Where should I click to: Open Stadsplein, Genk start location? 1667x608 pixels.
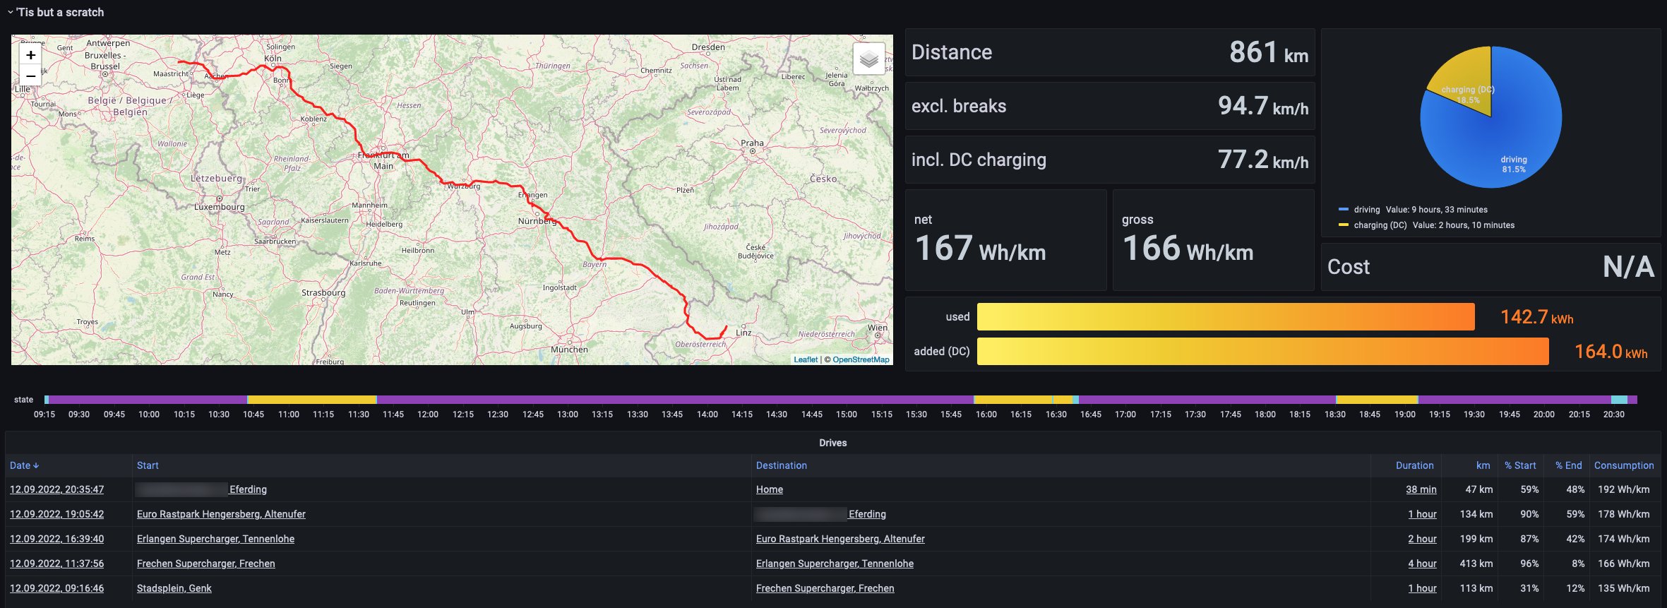coord(174,588)
